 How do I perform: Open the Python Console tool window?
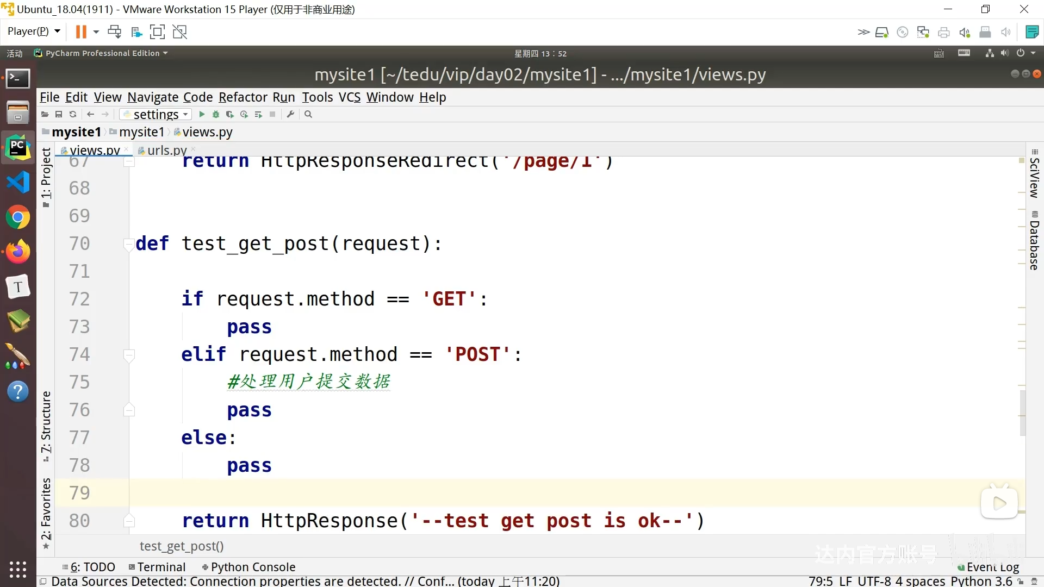[248, 567]
